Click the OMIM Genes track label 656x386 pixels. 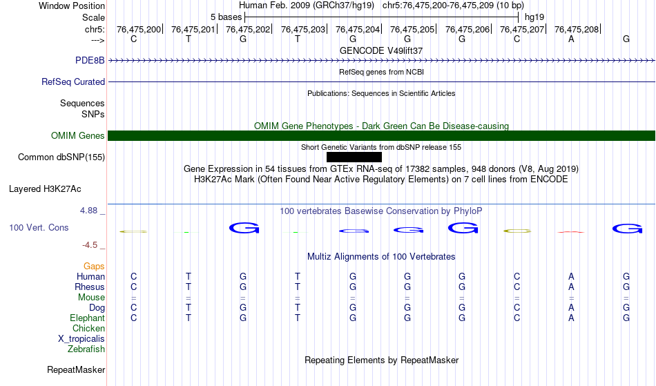pos(78,135)
